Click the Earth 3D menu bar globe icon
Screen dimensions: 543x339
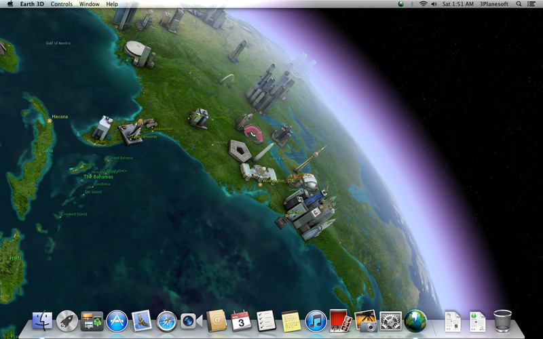(400, 4)
